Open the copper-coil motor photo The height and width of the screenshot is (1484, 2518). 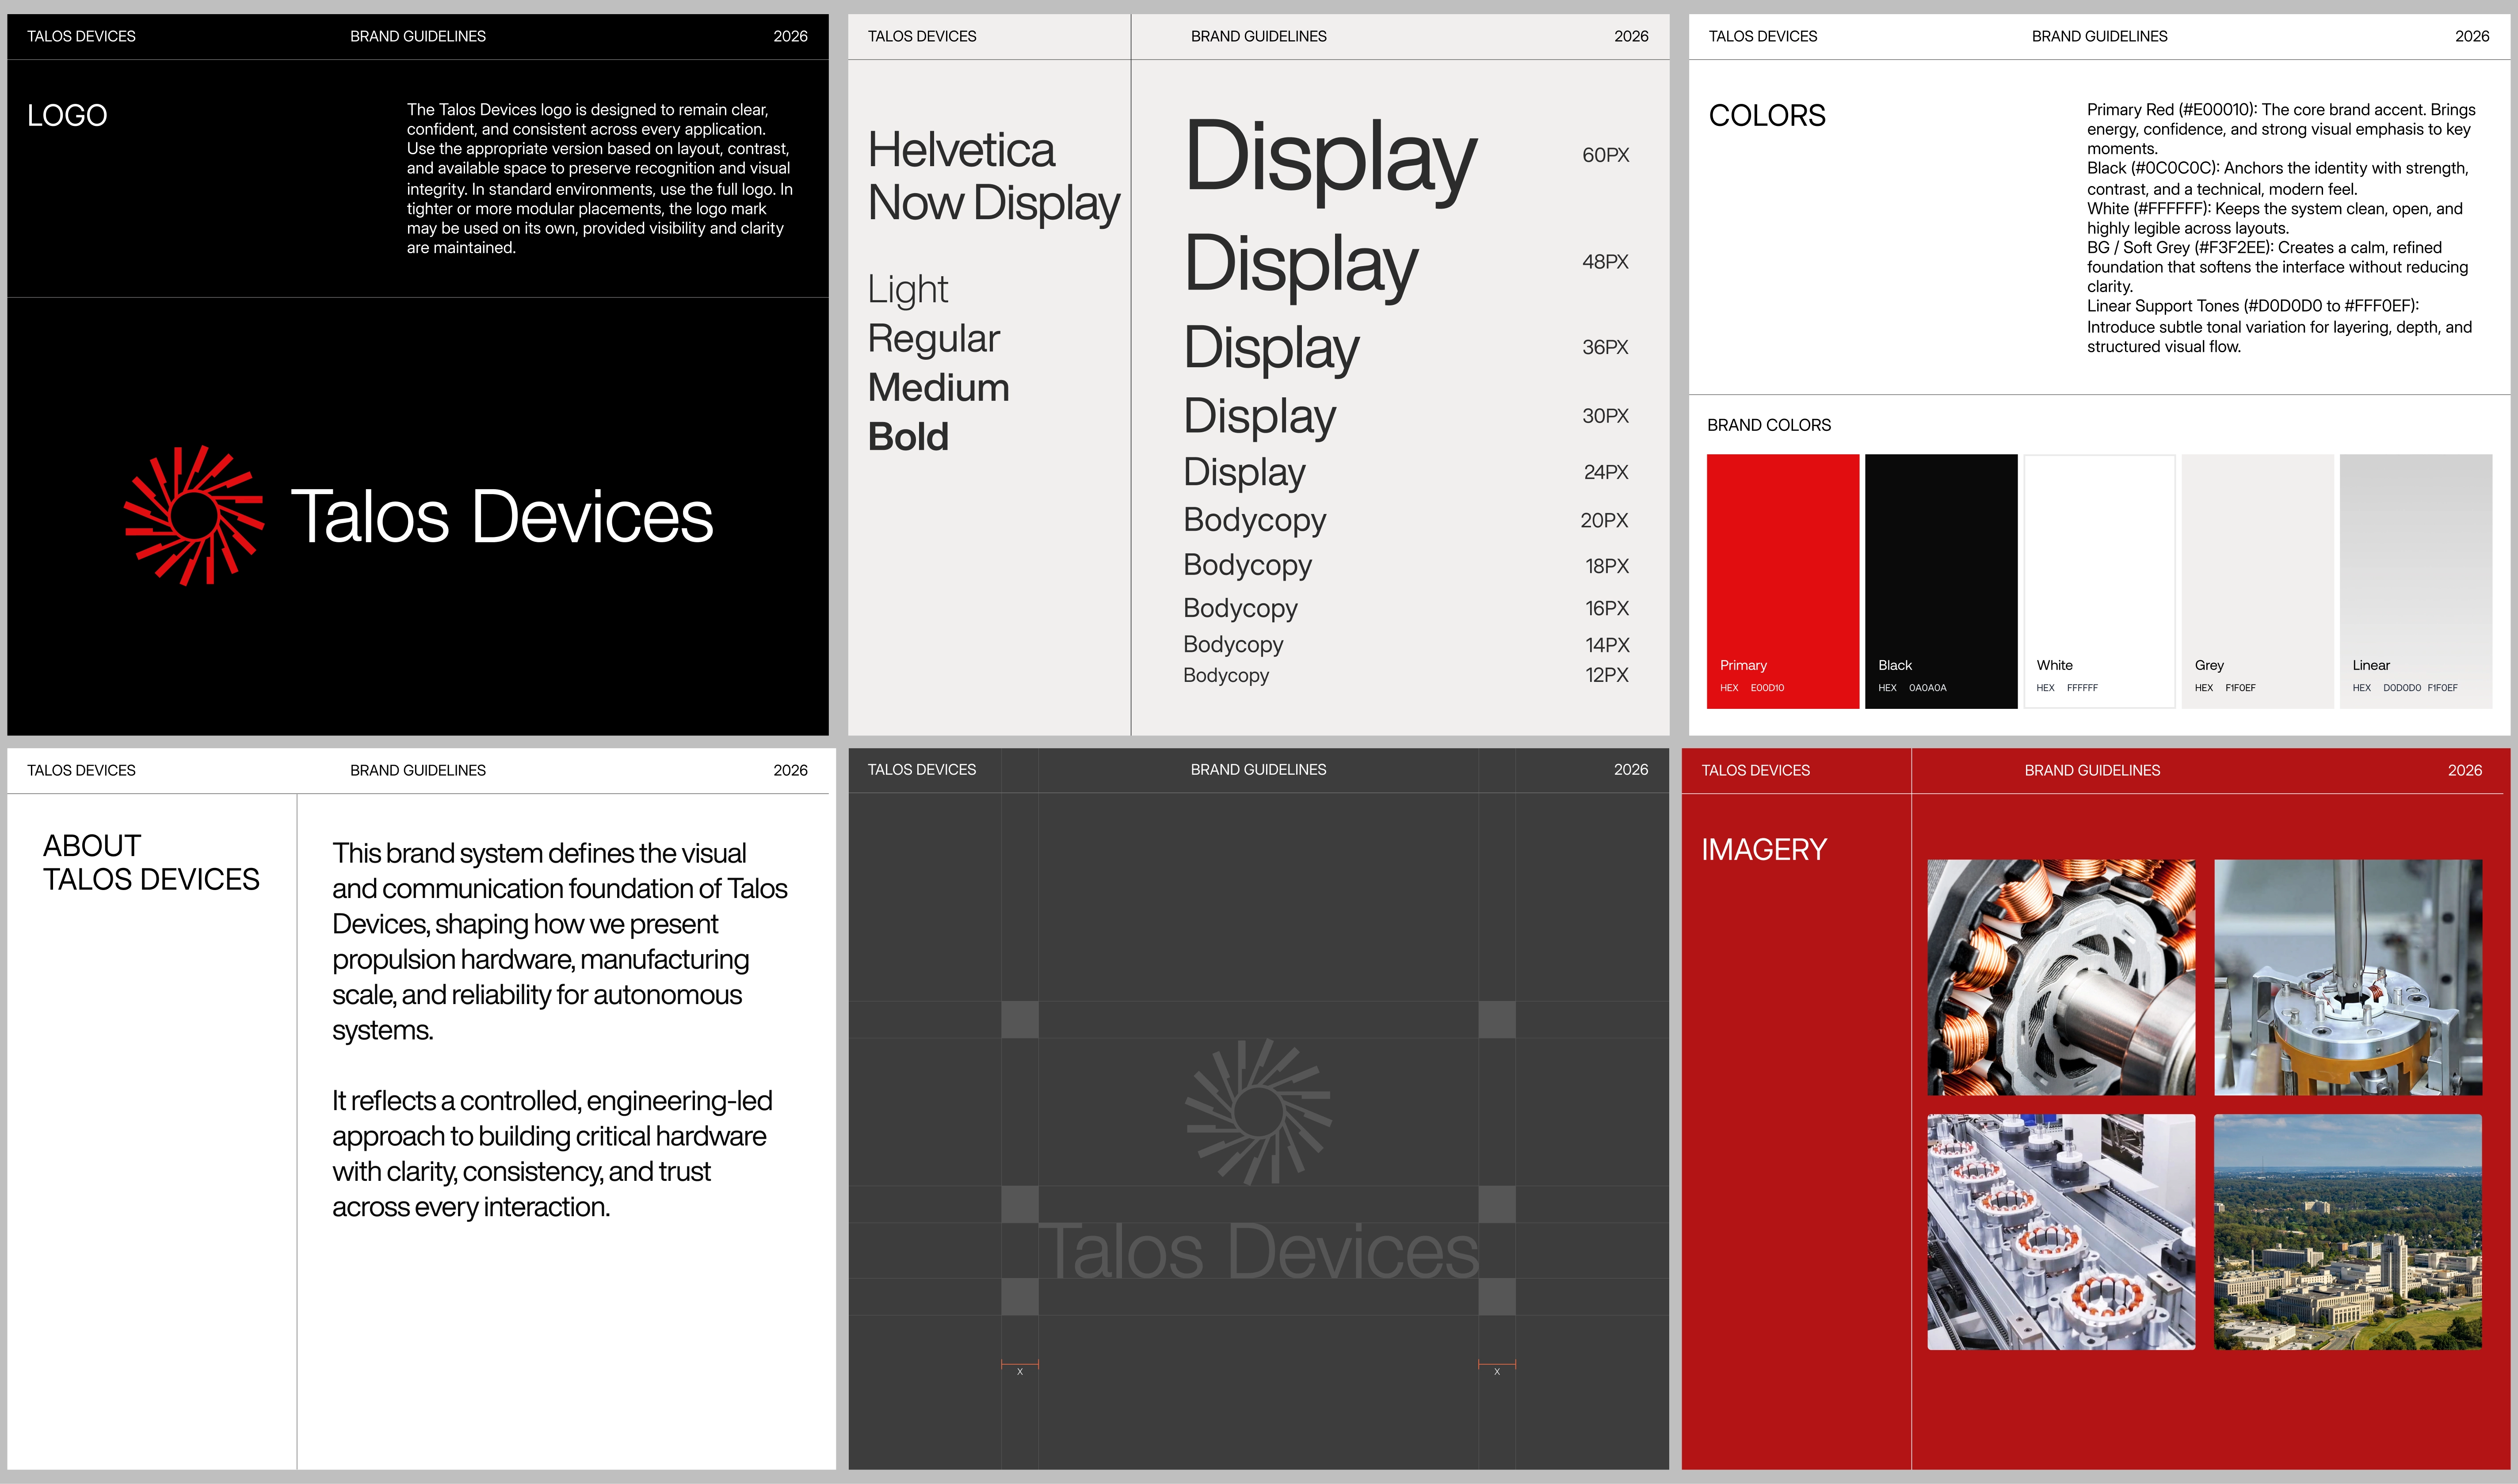tap(2061, 977)
